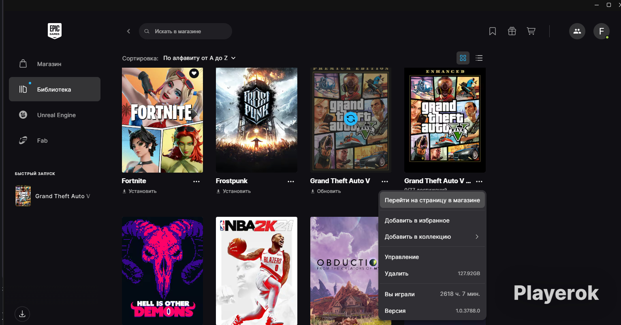The width and height of the screenshot is (621, 325).
Task: Open the Fortnite cover thumbnail
Action: click(x=162, y=120)
